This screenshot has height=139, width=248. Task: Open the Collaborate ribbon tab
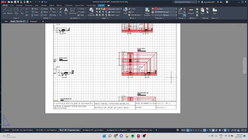coord(68,5)
